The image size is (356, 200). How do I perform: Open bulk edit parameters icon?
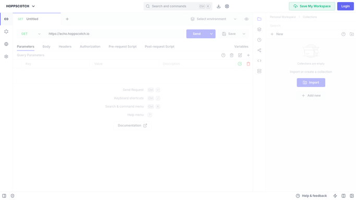pos(240,55)
